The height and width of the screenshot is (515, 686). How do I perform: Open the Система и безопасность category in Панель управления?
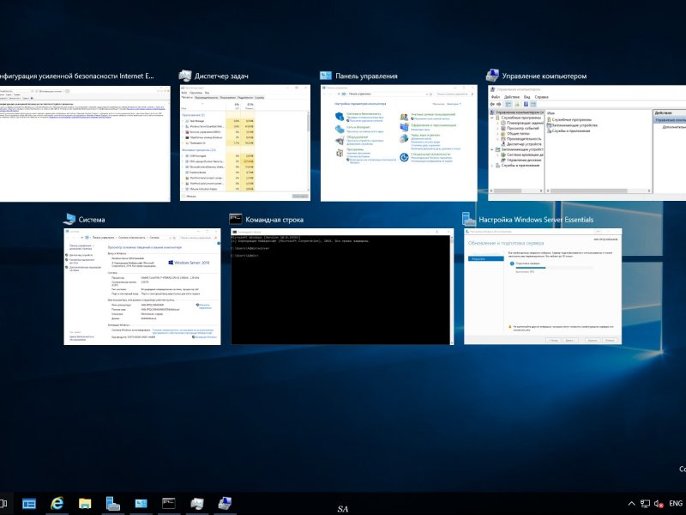[364, 114]
